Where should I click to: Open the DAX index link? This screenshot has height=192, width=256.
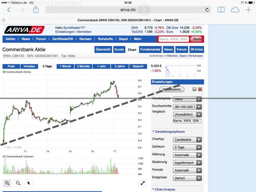point(135,28)
